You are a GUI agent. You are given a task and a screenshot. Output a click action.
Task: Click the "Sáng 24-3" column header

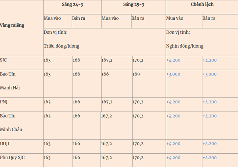pyautogui.click(x=72, y=4)
